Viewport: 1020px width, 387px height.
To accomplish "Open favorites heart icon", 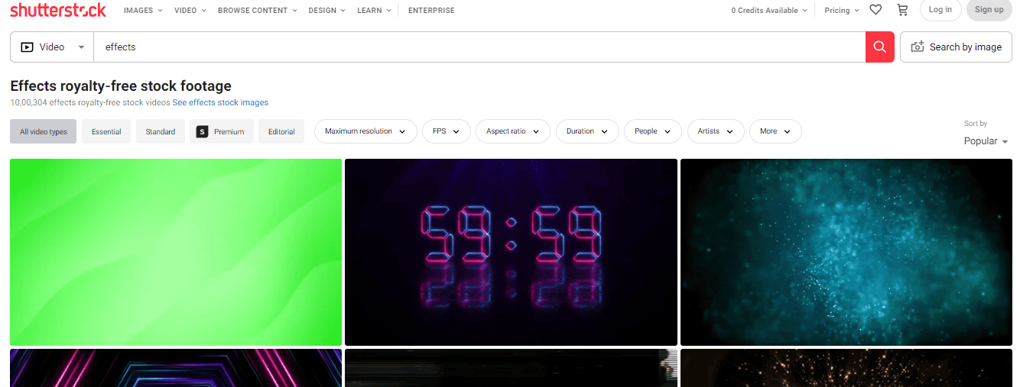I will (876, 10).
